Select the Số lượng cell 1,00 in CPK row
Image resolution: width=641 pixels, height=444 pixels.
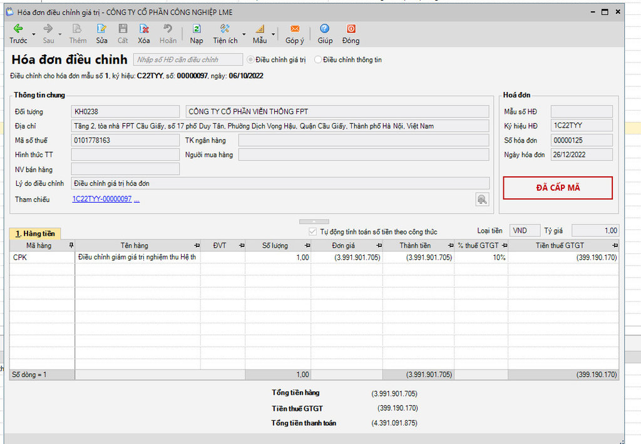[x=278, y=257]
